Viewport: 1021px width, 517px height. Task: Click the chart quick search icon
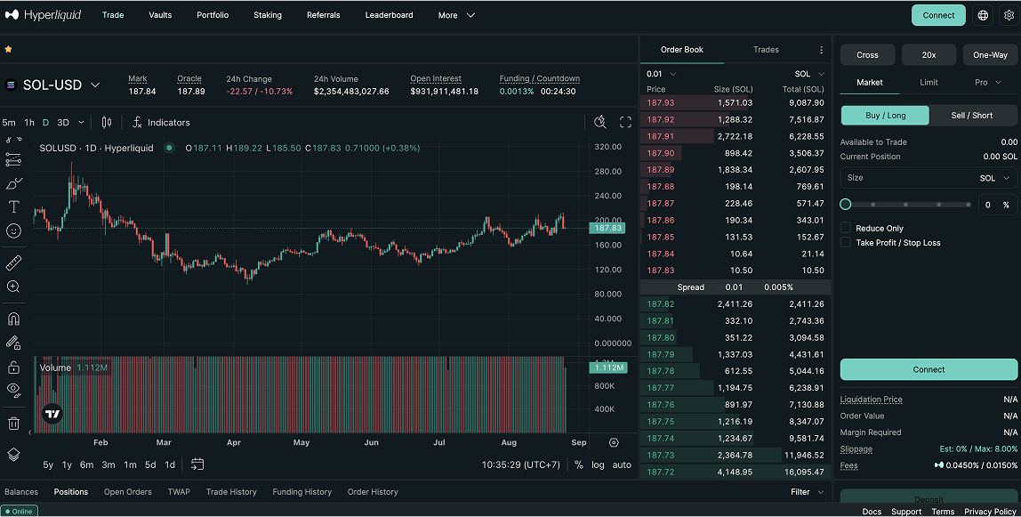pyautogui.click(x=600, y=122)
